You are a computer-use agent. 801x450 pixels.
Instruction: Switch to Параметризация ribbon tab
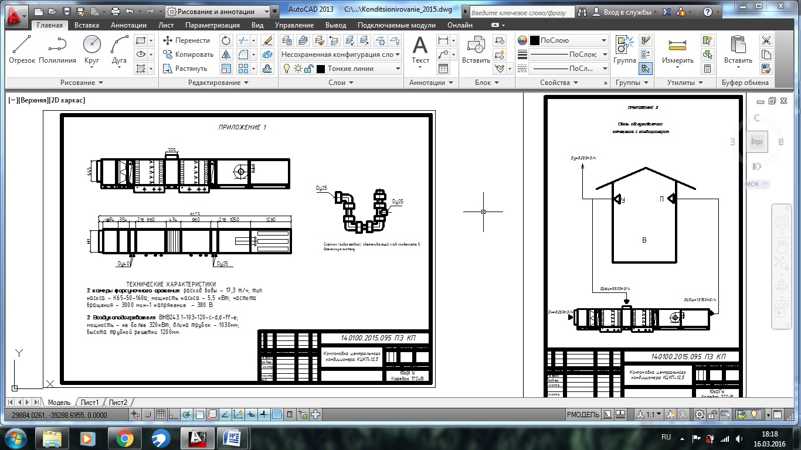pos(212,25)
